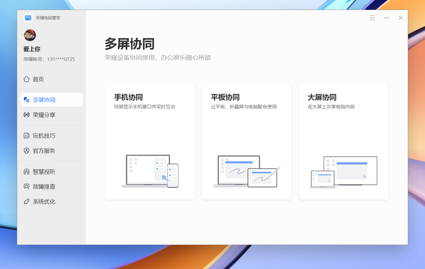The height and width of the screenshot is (269, 425).
Task: Click the user profile avatar
Action: [x=30, y=36]
